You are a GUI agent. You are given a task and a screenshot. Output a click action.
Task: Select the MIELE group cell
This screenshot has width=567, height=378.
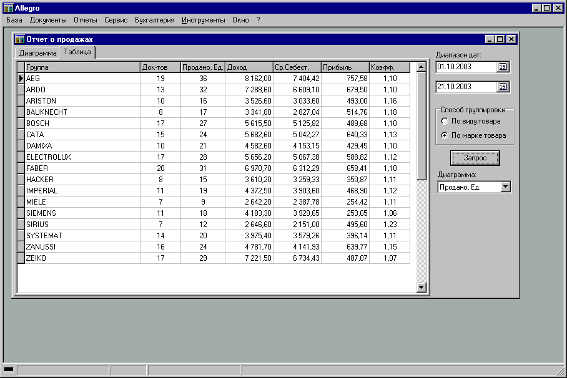82,201
